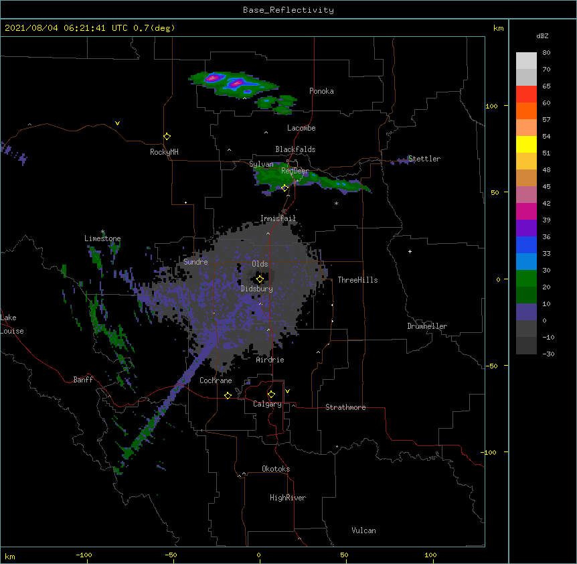Click the white asterisk marker above Limestone
The image size is (577, 564).
pyautogui.click(x=103, y=232)
